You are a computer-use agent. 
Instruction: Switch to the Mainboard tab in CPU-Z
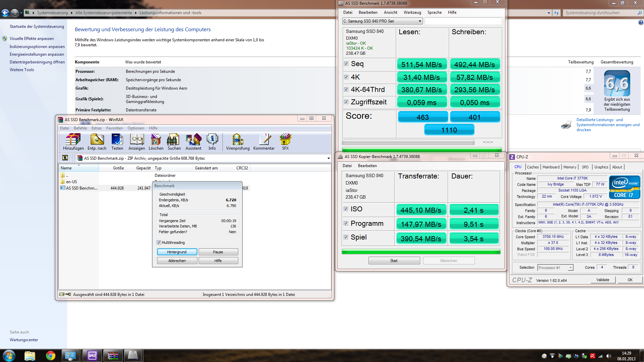[x=551, y=167]
